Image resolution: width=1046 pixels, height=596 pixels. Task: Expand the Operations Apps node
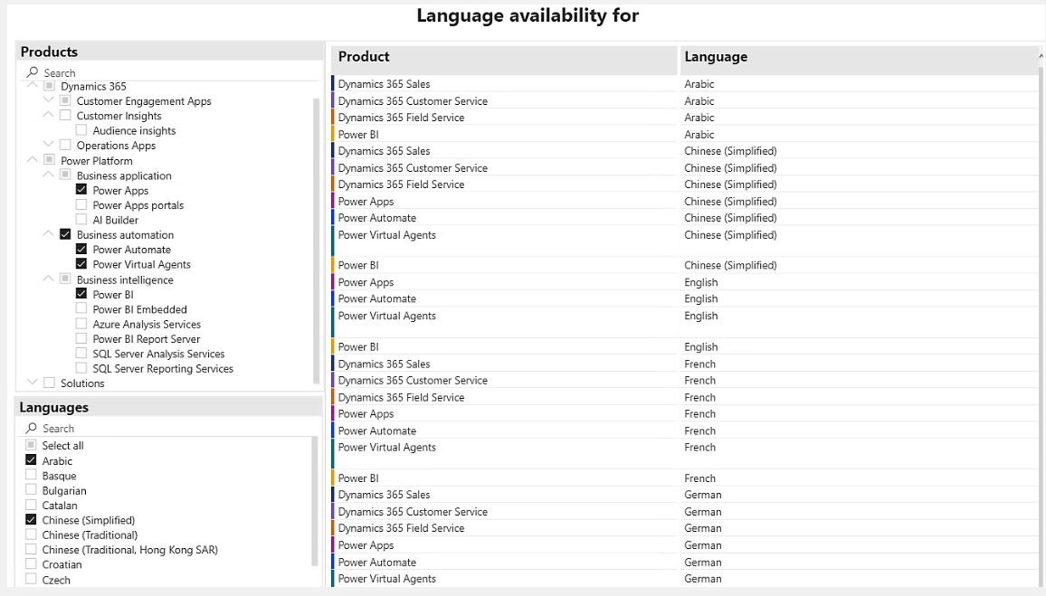point(48,144)
